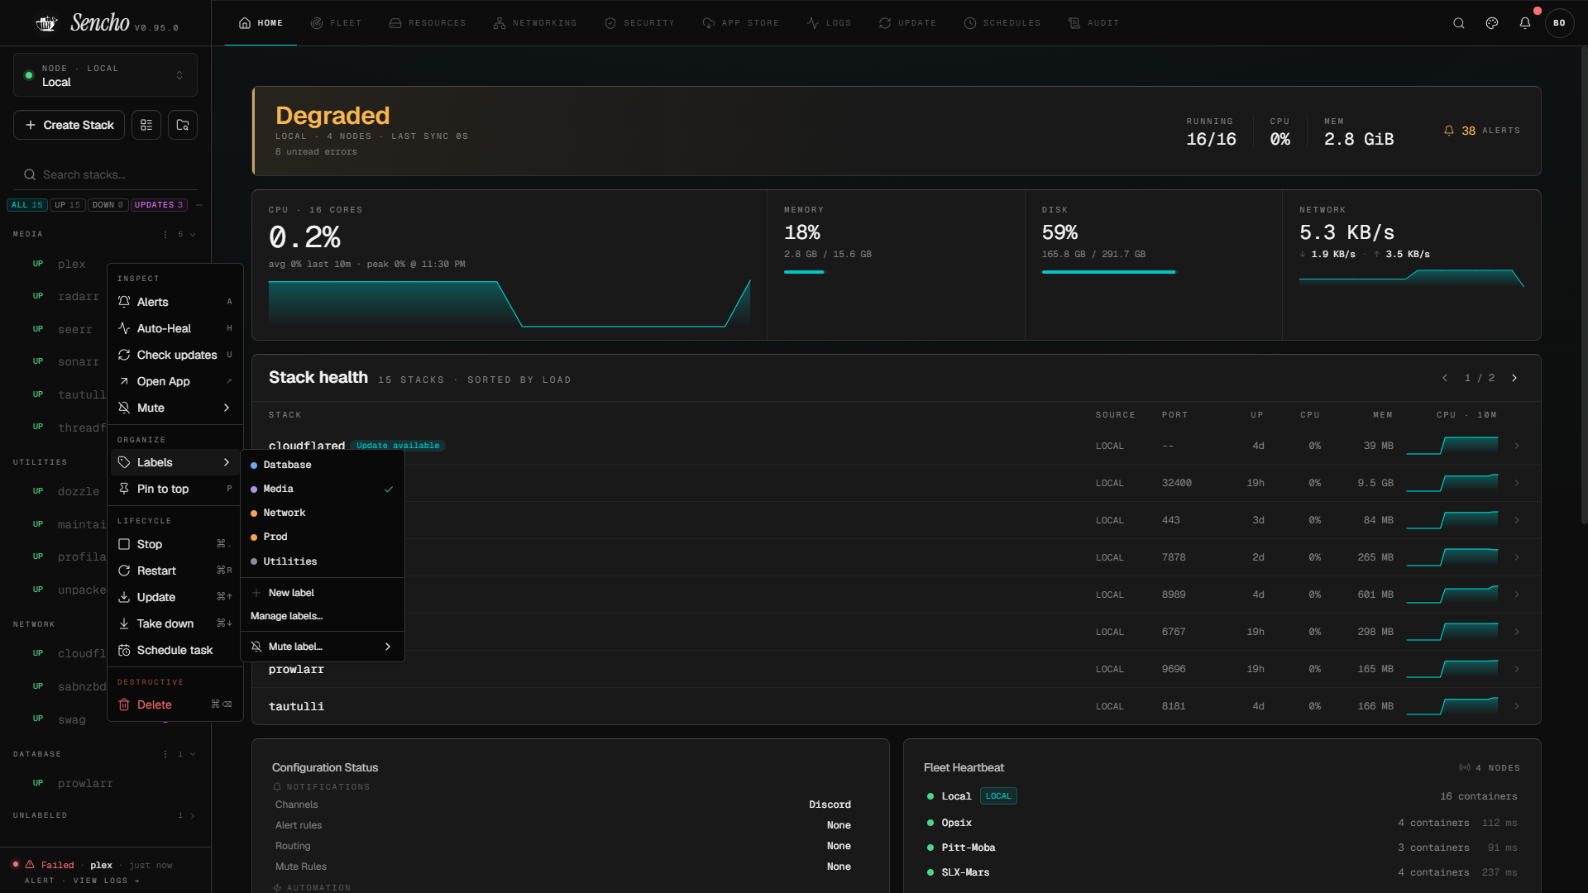Screen dimensions: 1588x893
Task: Click the Create Stack button
Action: pos(69,125)
